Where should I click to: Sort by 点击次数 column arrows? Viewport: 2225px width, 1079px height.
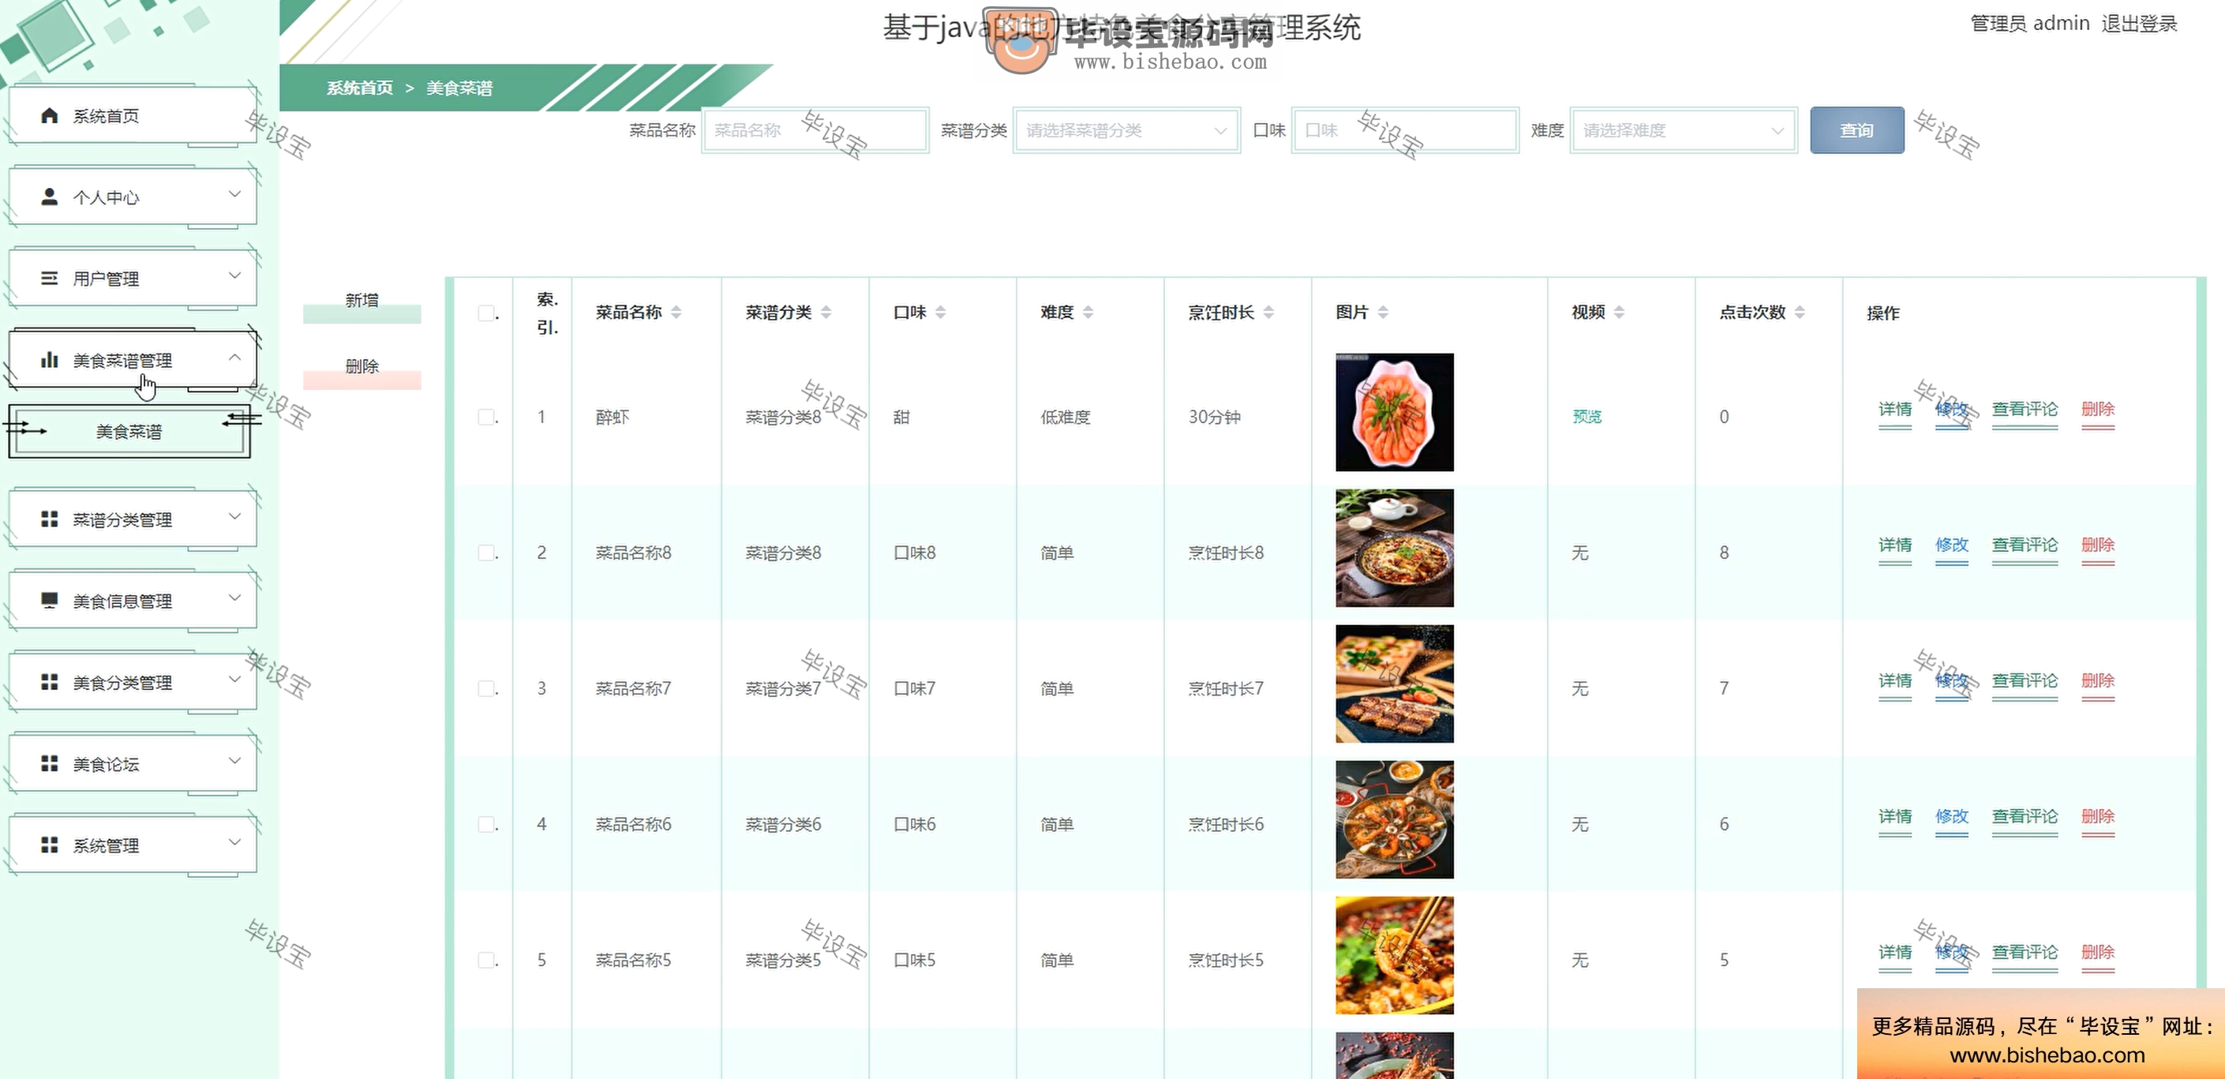[x=1800, y=312]
